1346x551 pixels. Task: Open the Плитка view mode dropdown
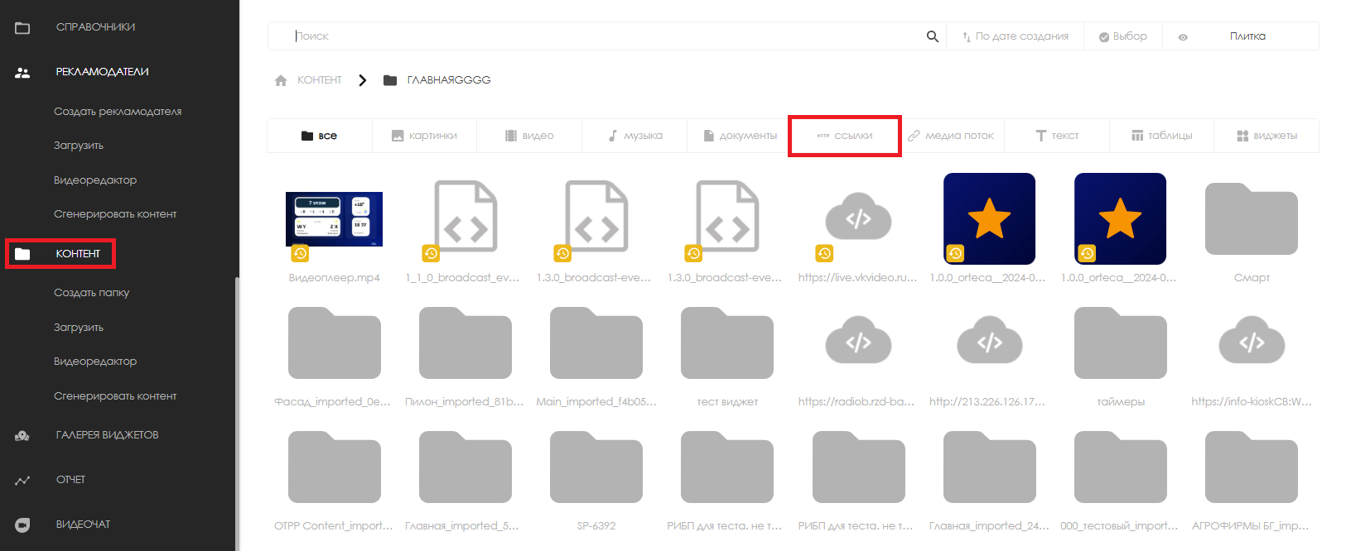(1247, 36)
